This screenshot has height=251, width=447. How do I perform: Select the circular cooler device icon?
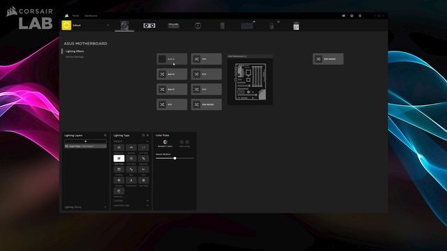click(x=198, y=26)
